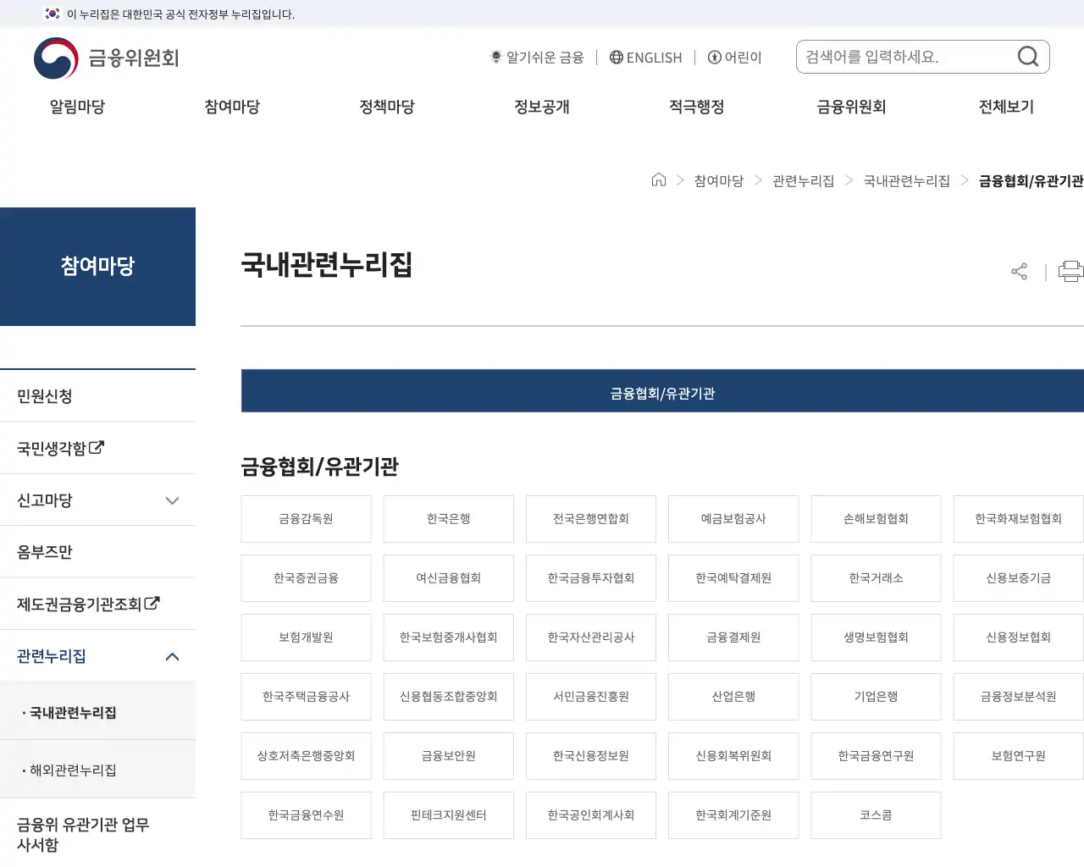
Task: Click the 금융위원회 logo emblem
Action: point(56,58)
